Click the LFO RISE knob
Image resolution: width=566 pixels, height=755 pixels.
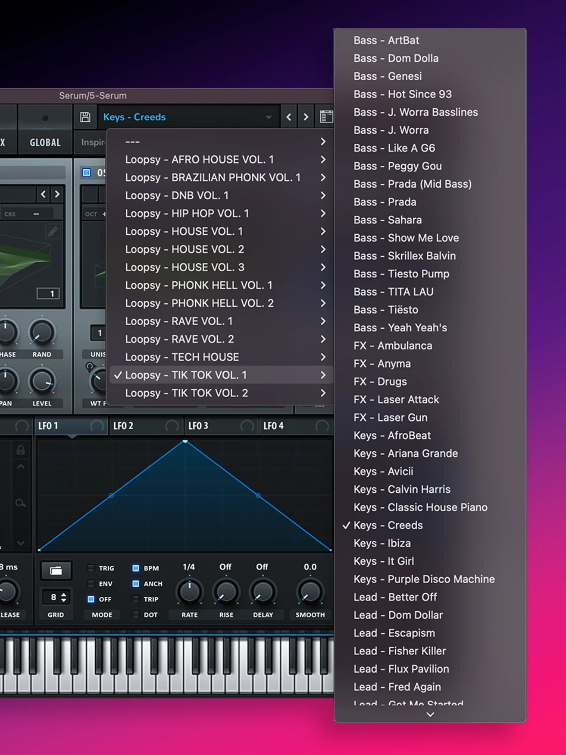tap(226, 591)
